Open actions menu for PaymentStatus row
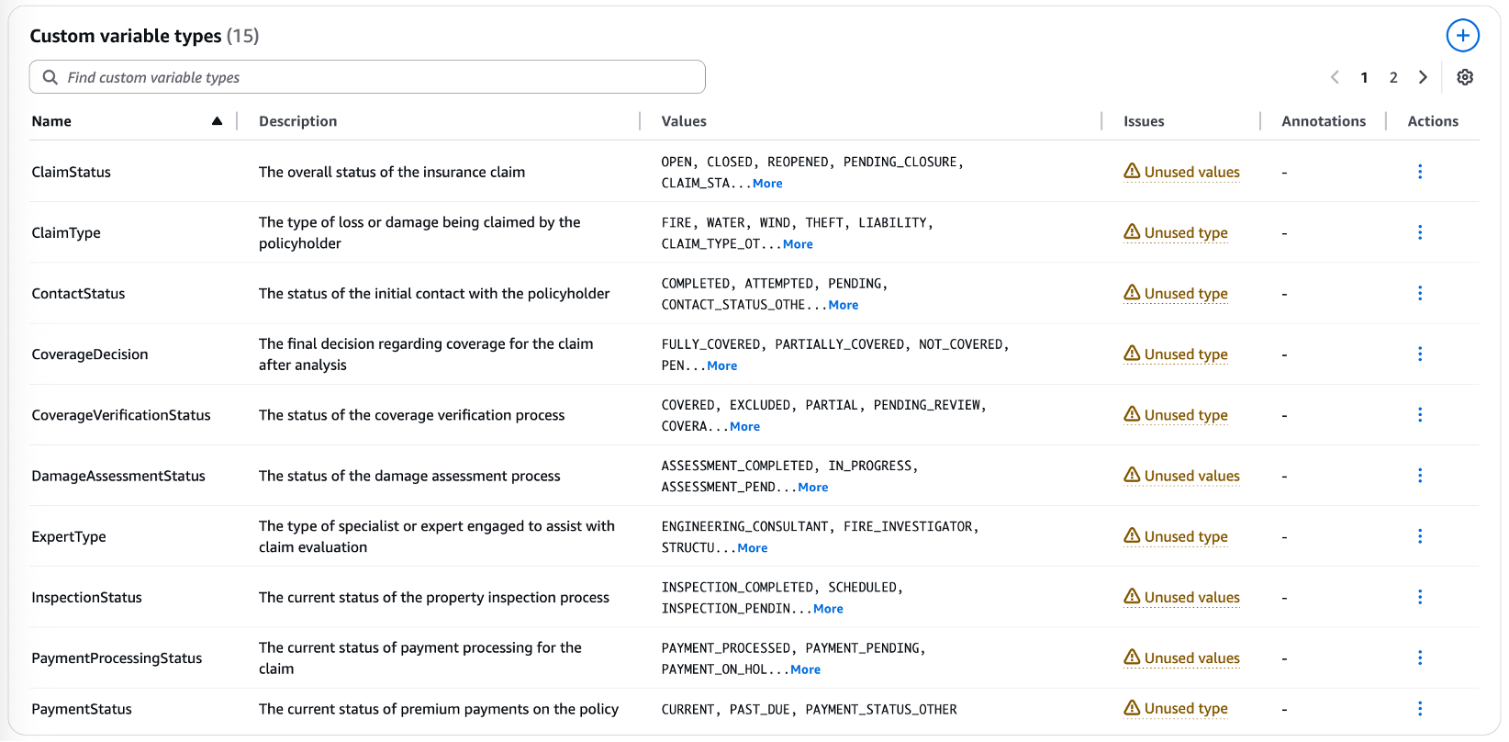Screen dimensions: 1509x742 1420,709
